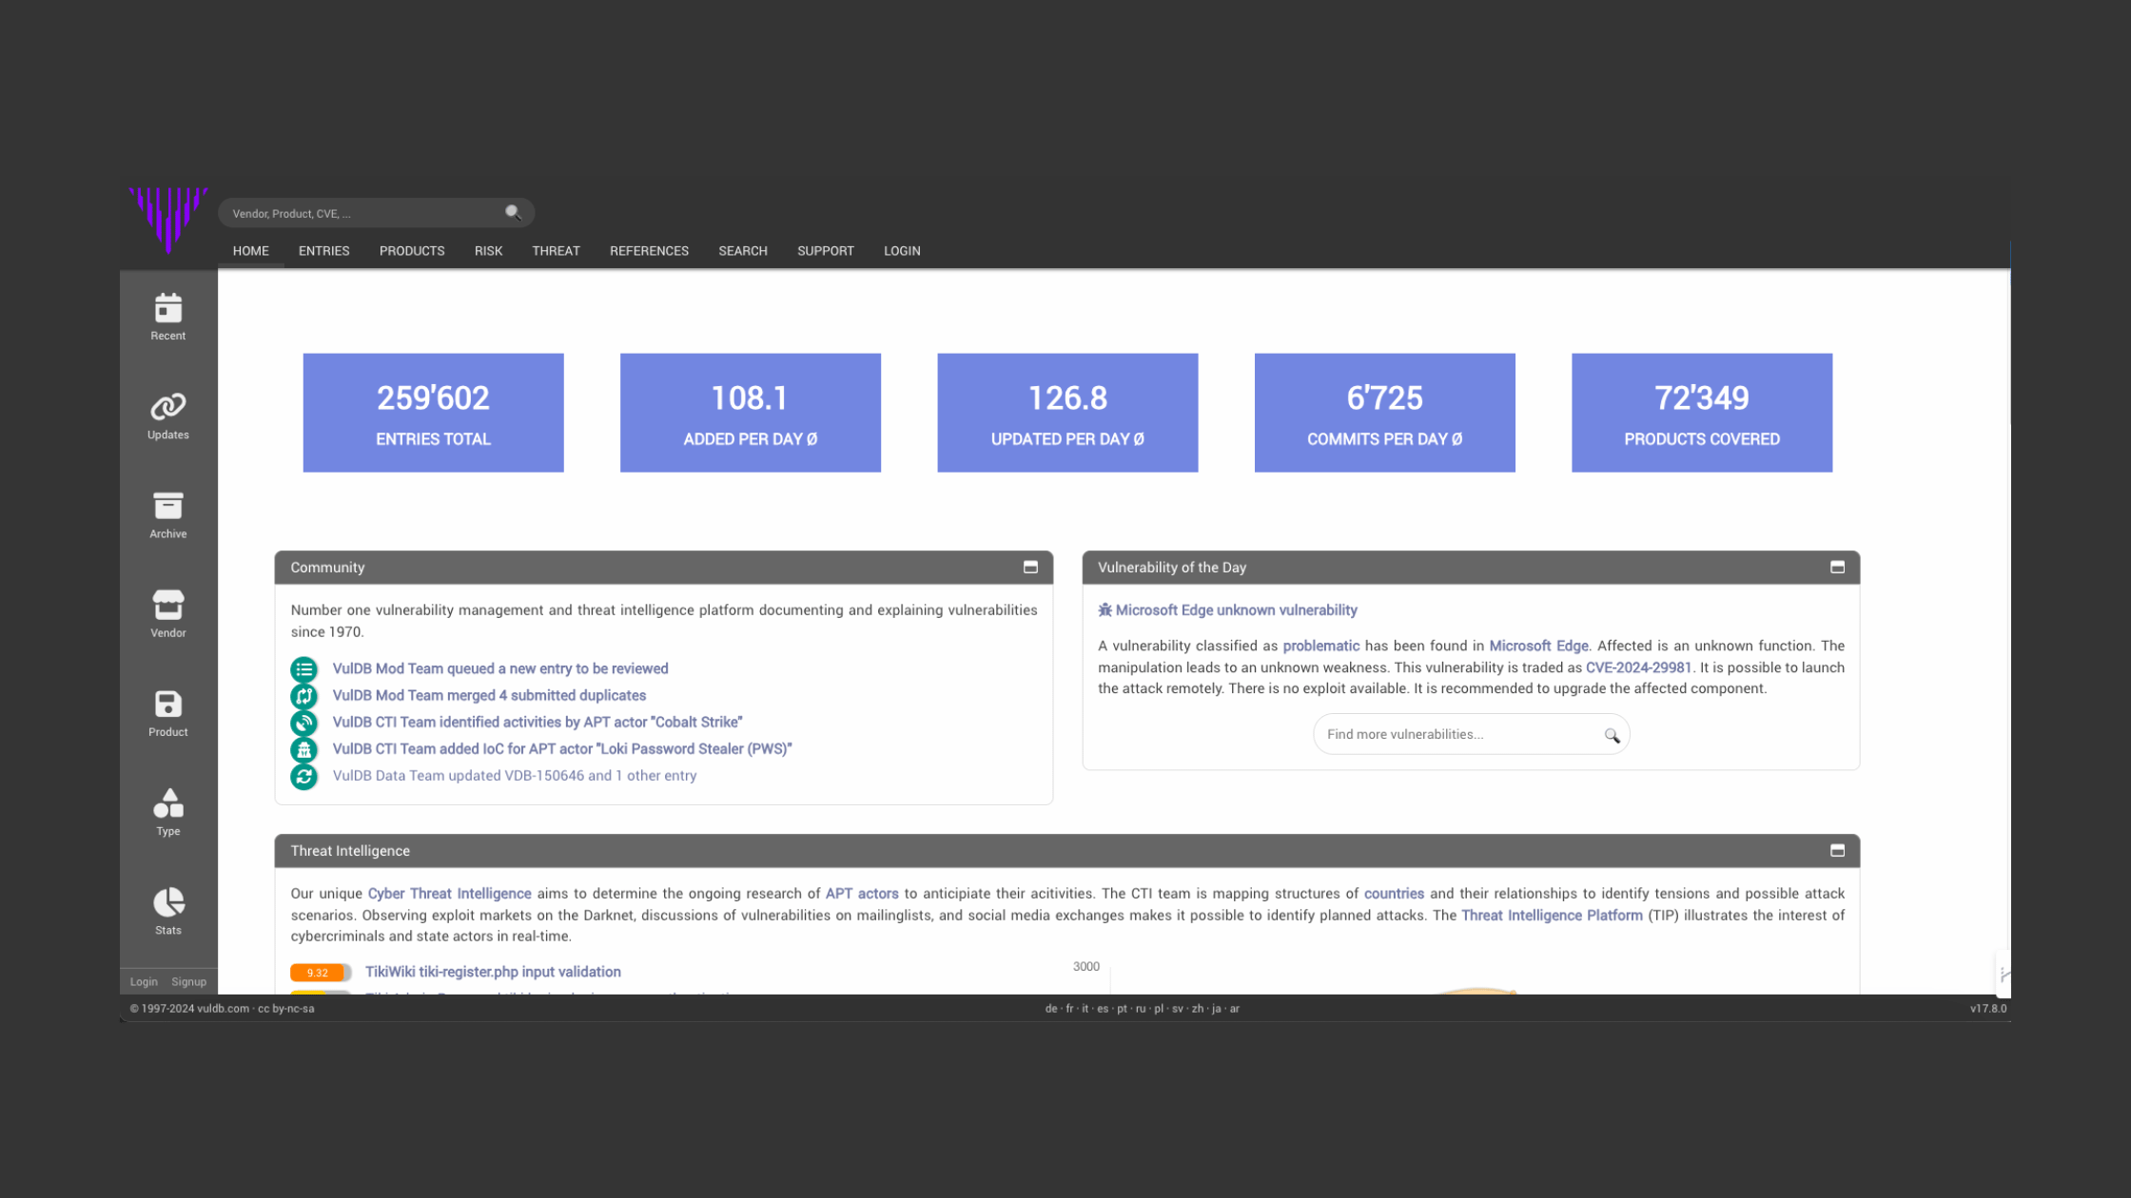This screenshot has width=2131, height=1198.
Task: Click Microsoft Edge link in description text
Action: (x=1538, y=646)
